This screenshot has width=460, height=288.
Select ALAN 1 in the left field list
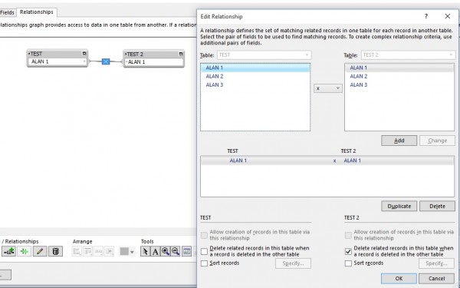coord(255,68)
